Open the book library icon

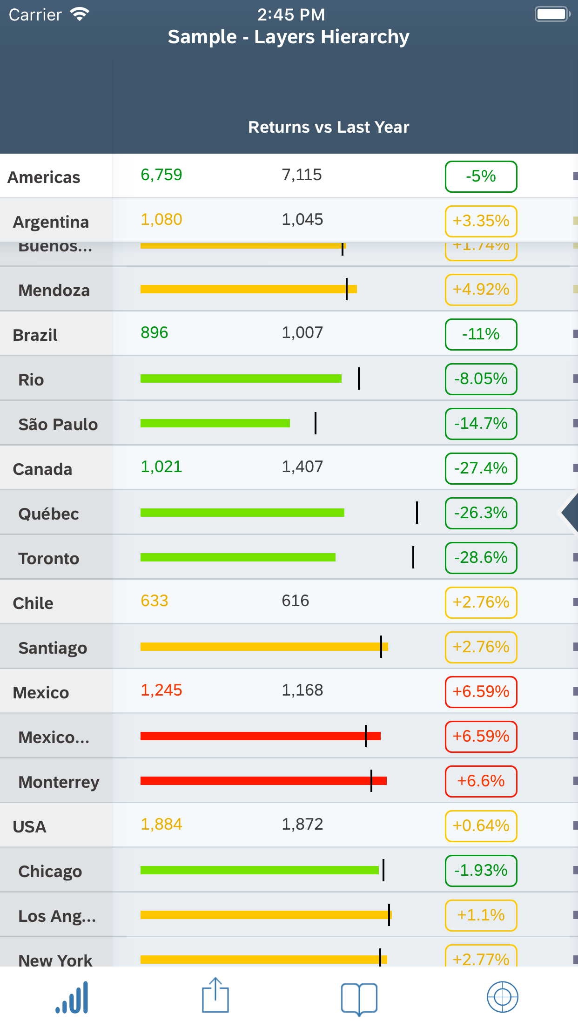pos(359,998)
